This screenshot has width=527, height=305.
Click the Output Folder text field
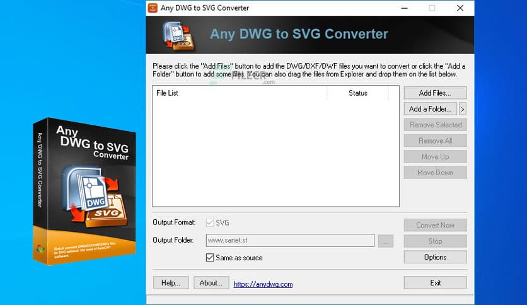pos(290,240)
